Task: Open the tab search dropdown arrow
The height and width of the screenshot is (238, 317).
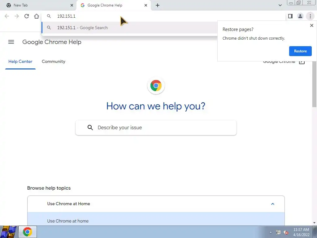Action: tap(280, 5)
